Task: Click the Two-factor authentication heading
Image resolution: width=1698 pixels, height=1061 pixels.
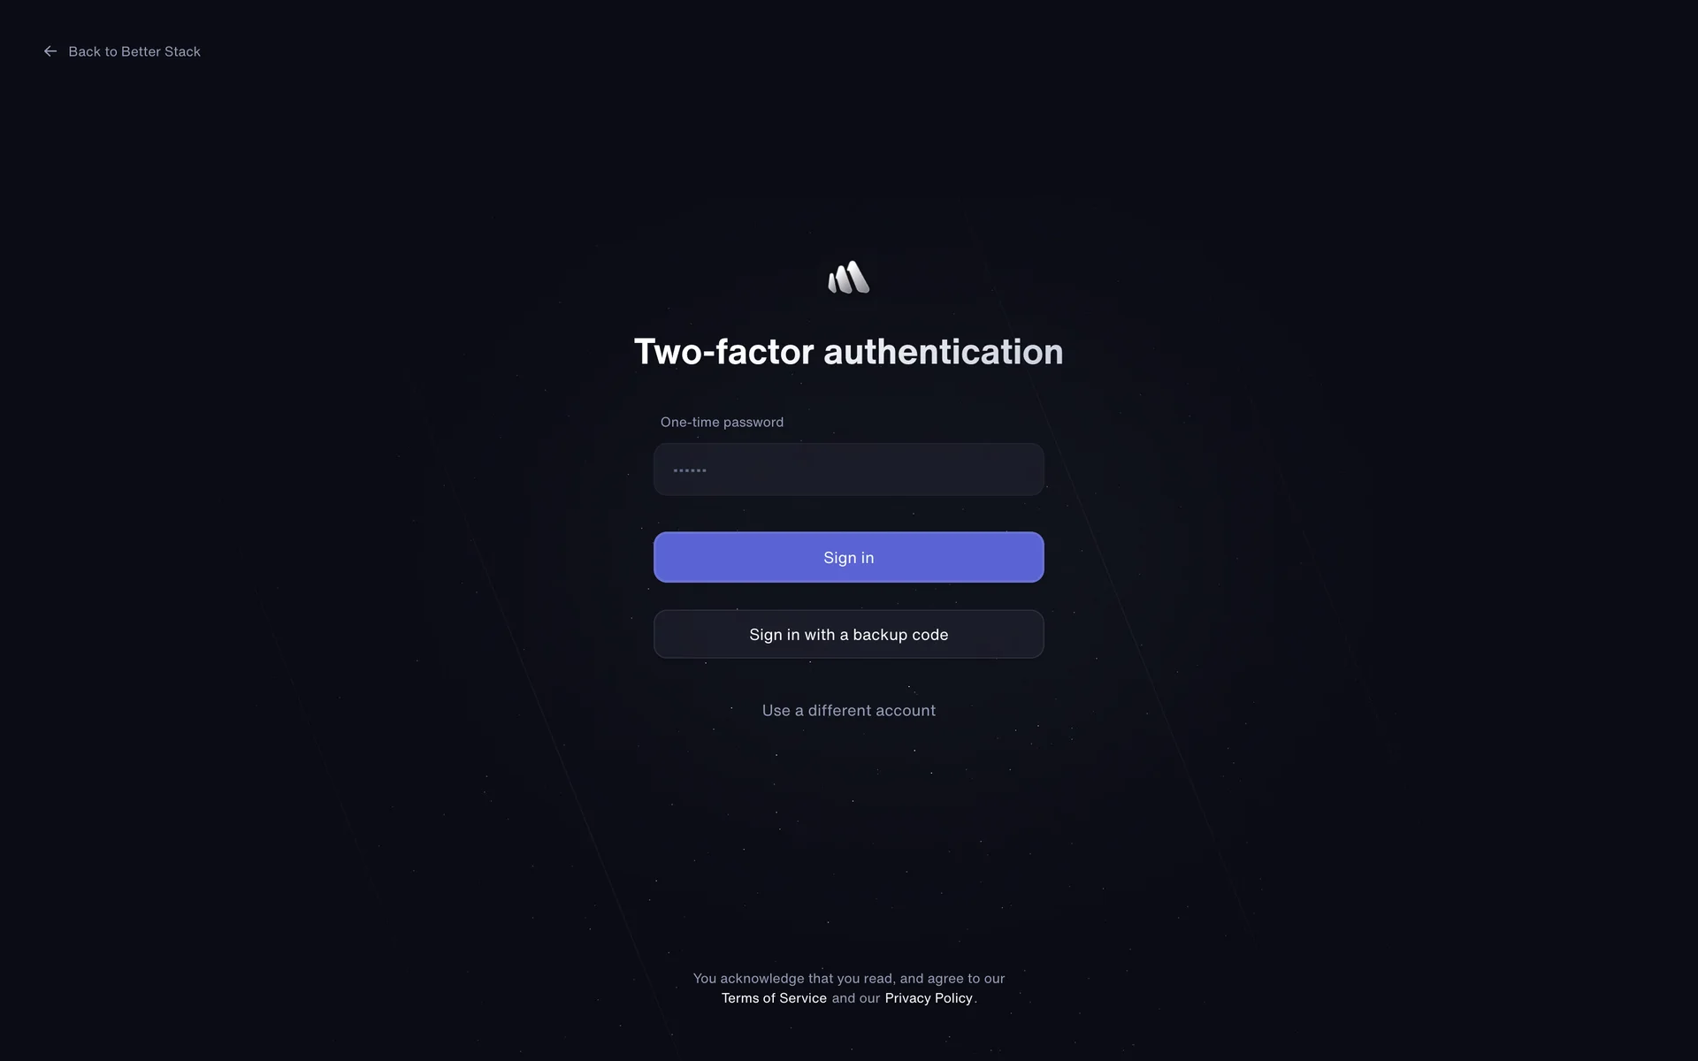Action: (849, 352)
